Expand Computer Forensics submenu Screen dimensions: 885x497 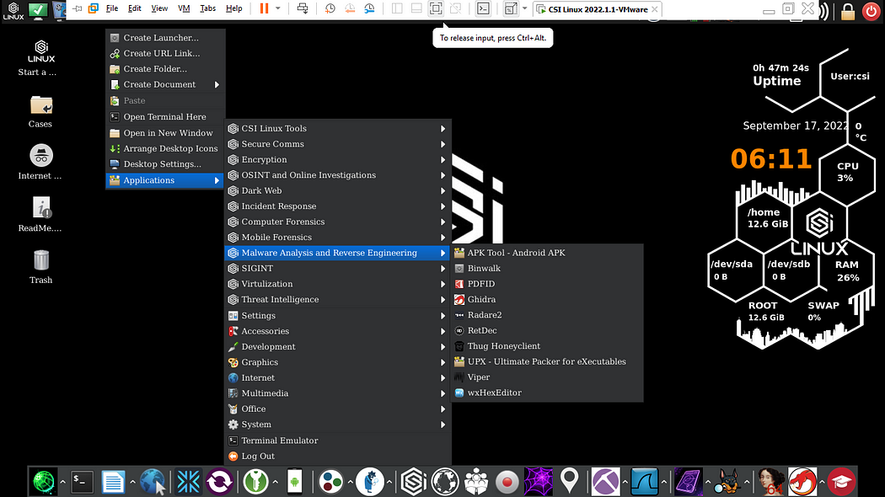coord(337,222)
